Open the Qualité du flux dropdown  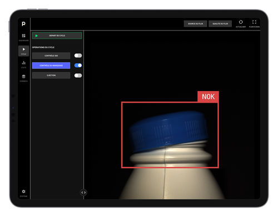click(220, 24)
